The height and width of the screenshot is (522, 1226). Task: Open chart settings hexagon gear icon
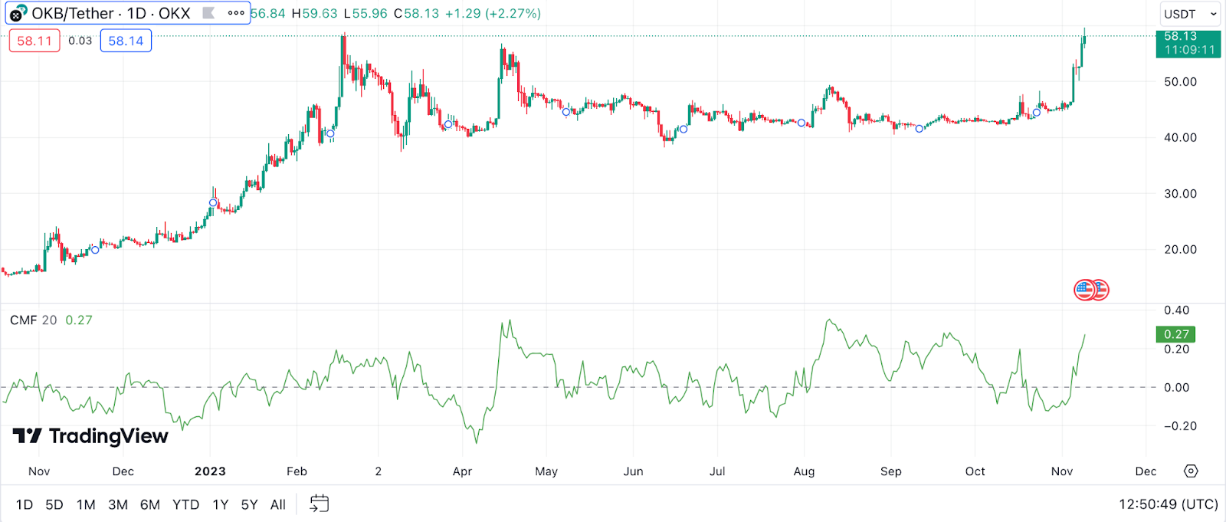click(x=1191, y=471)
